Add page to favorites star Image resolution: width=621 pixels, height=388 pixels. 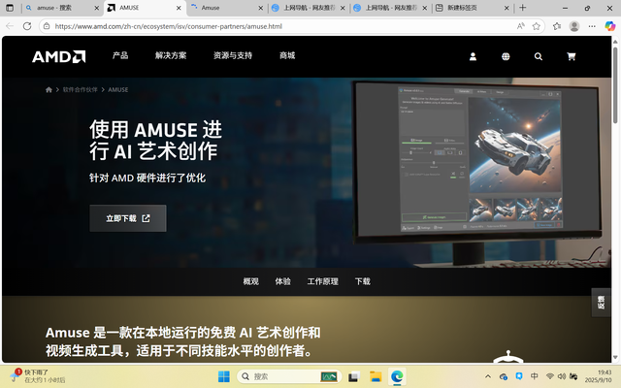click(537, 26)
